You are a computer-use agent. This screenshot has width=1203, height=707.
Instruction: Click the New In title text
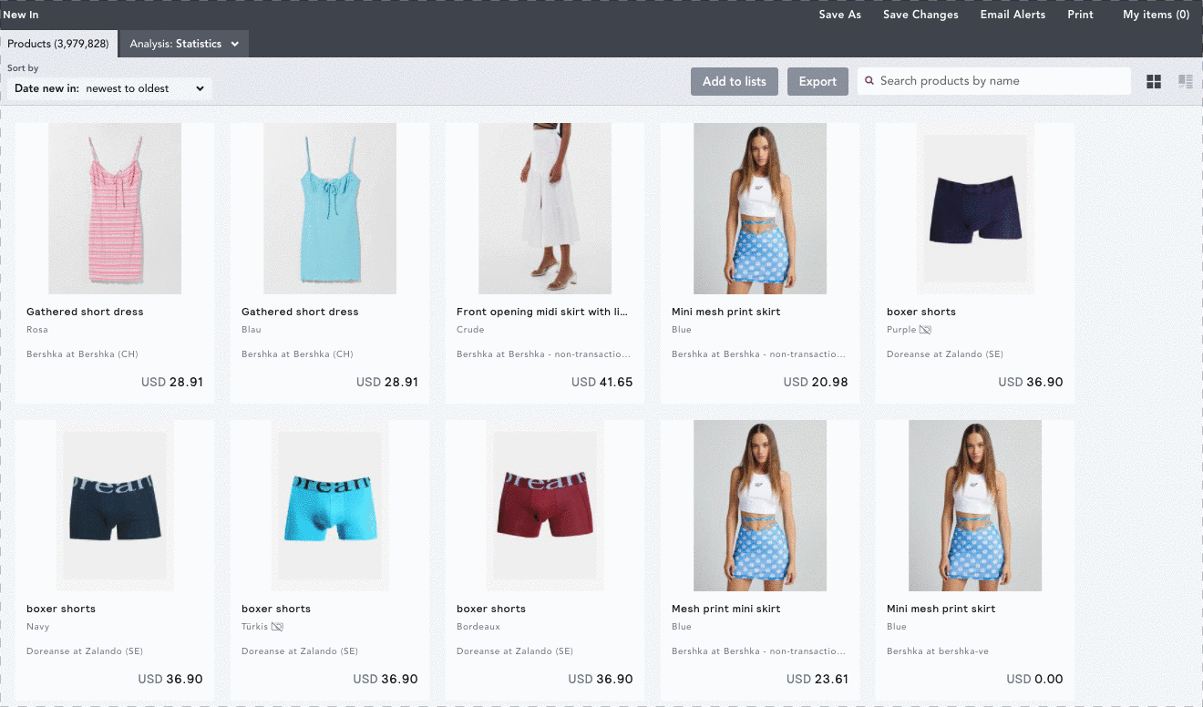[21, 15]
